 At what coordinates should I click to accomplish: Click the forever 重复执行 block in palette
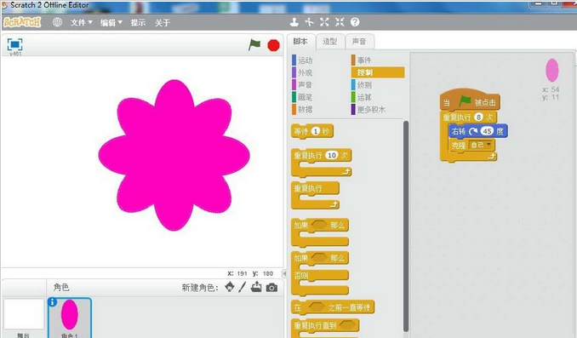click(315, 195)
